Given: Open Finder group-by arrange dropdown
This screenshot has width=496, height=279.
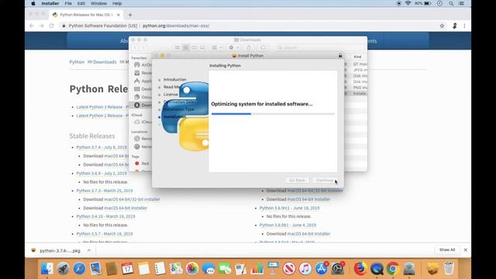Looking at the screenshot, I should pyautogui.click(x=217, y=47).
